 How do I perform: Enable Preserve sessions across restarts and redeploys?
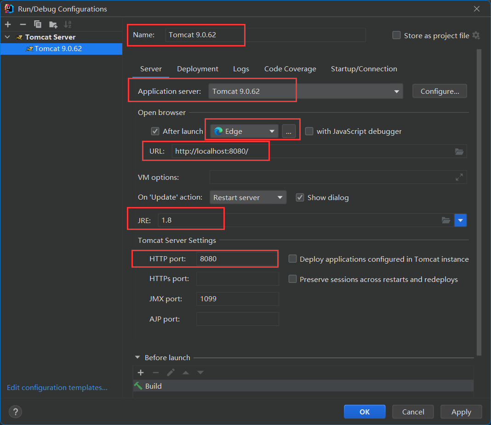pyautogui.click(x=292, y=279)
